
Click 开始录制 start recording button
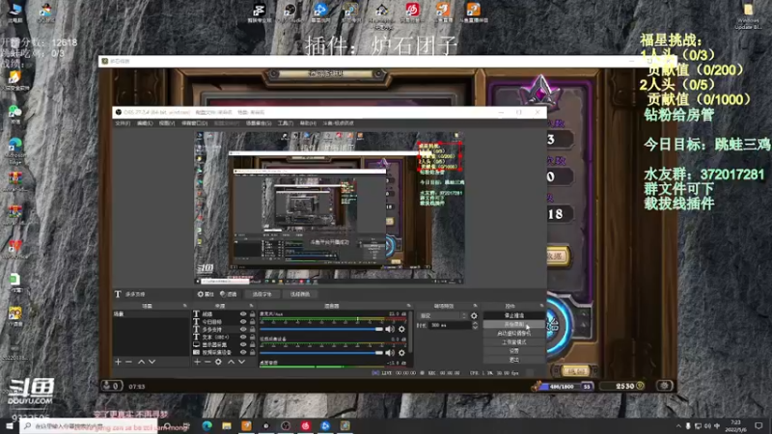coord(514,324)
